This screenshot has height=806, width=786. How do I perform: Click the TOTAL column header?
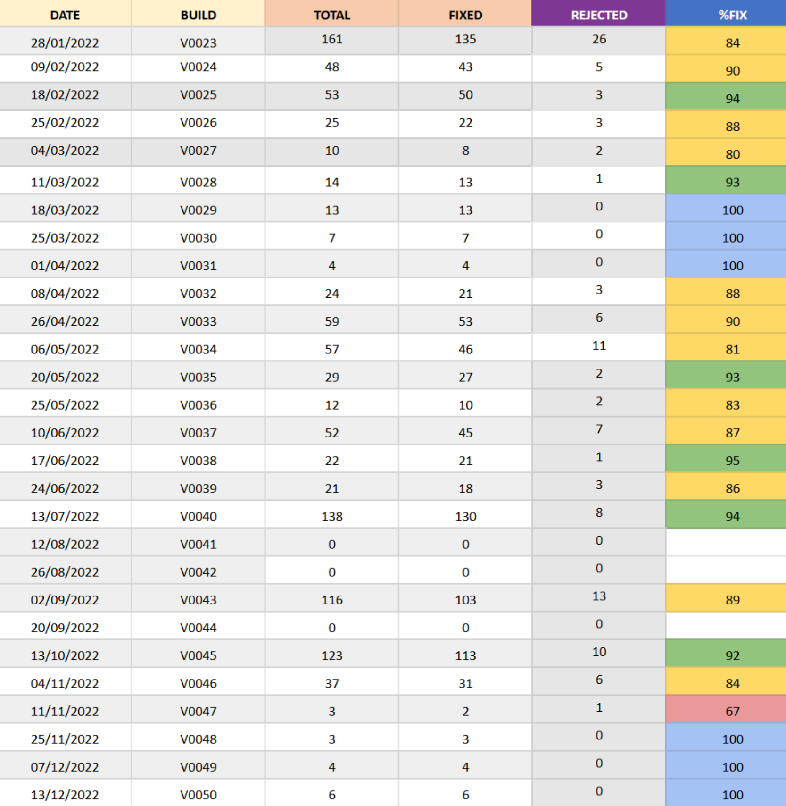click(x=332, y=15)
